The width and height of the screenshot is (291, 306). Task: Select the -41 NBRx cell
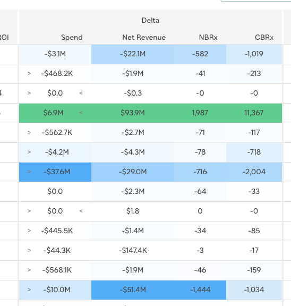(x=200, y=73)
